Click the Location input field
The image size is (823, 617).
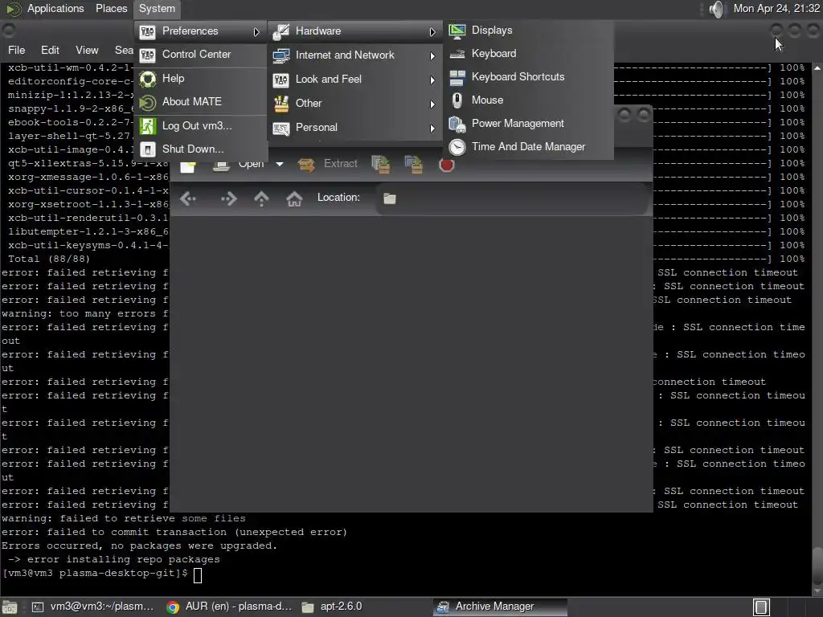[512, 199]
